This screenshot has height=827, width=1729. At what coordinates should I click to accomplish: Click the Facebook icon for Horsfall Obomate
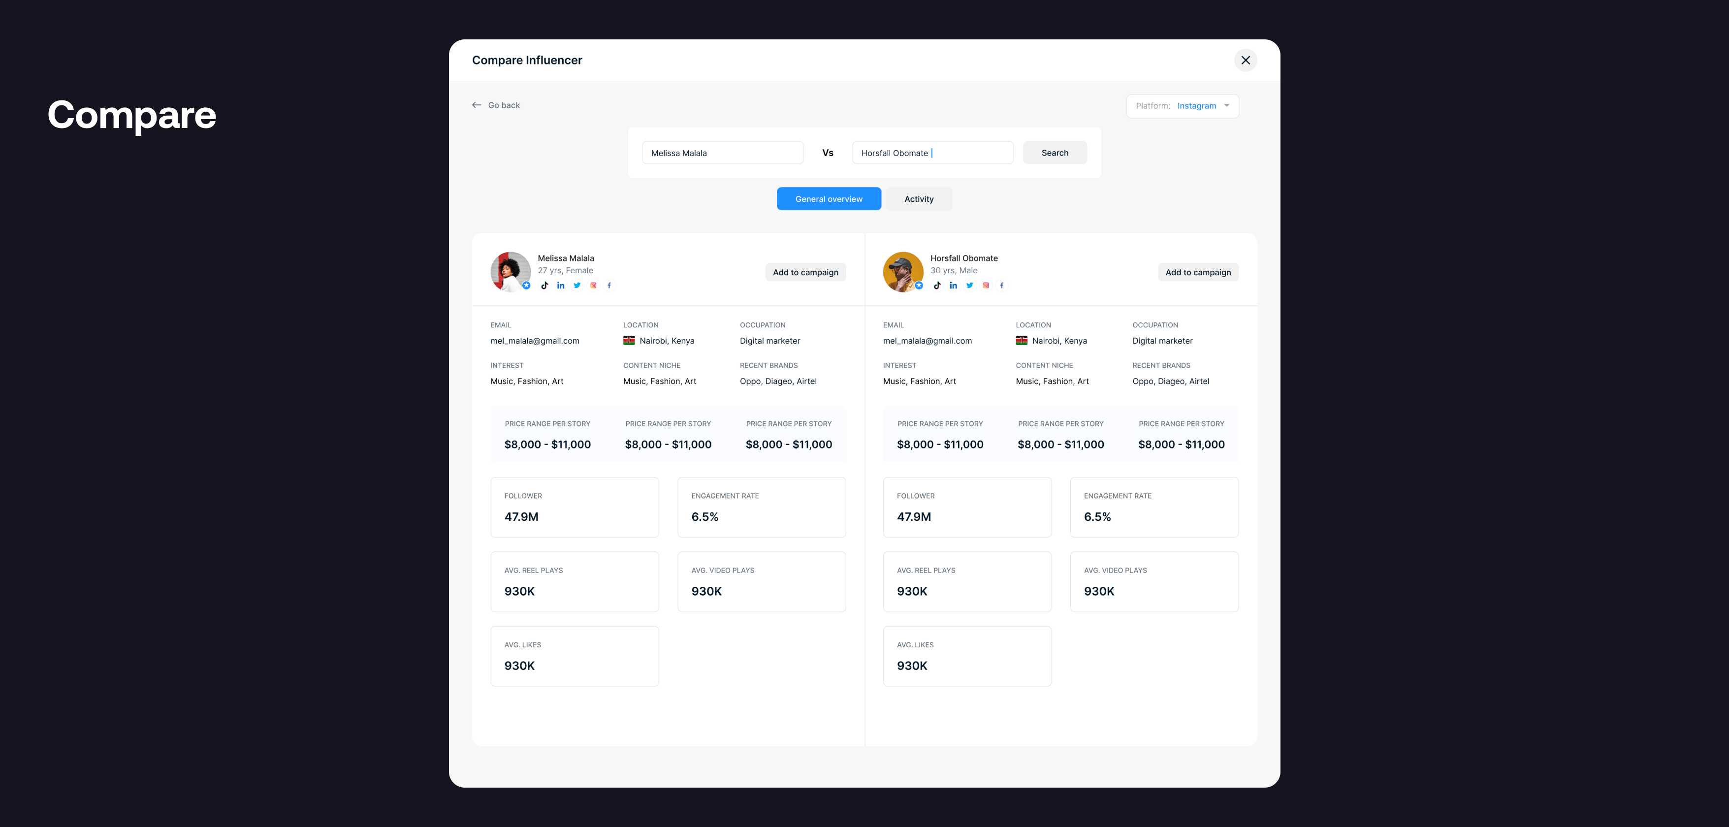click(x=1001, y=285)
